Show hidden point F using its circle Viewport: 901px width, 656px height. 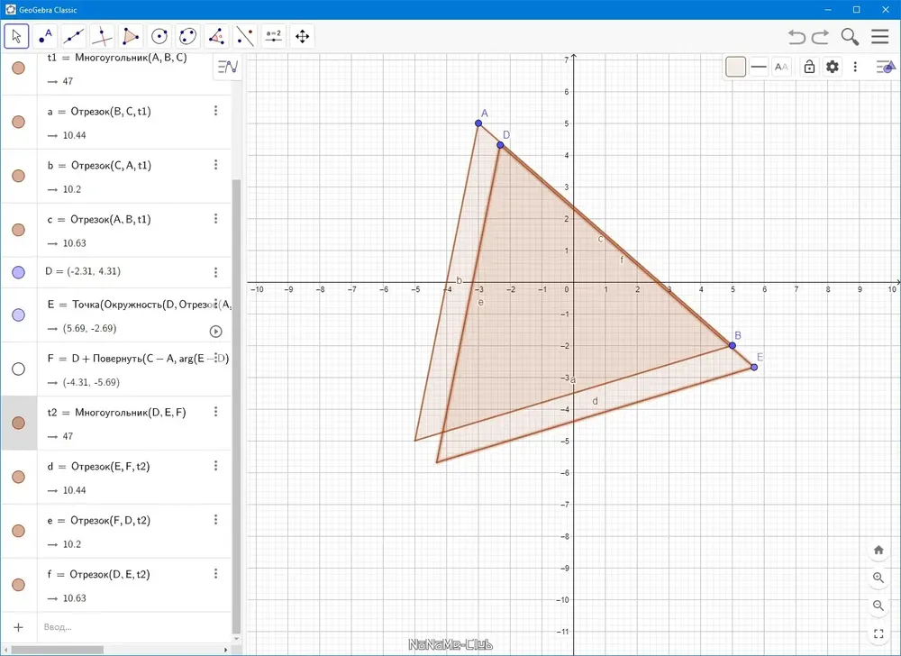(x=18, y=369)
